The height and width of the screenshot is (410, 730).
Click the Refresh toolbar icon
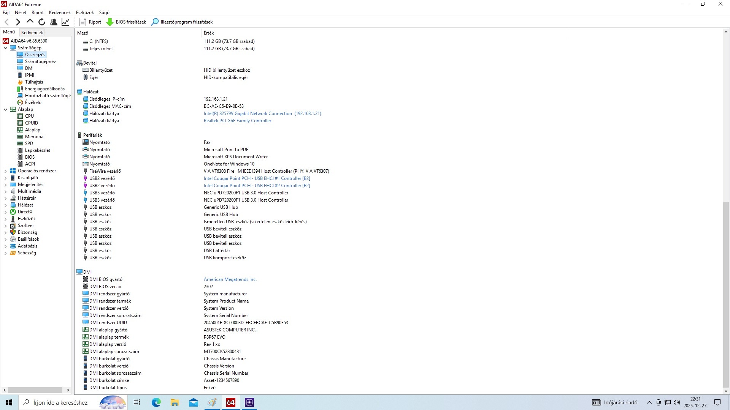coord(42,22)
